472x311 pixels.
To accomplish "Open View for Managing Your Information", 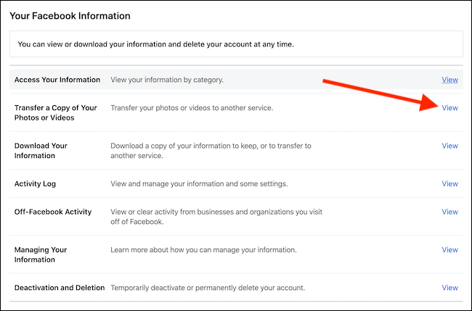I will point(449,250).
